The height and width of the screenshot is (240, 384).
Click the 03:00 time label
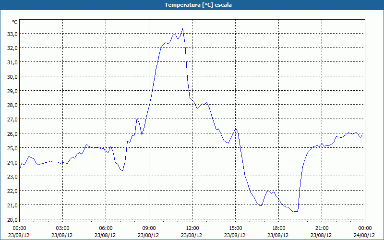[63, 228]
